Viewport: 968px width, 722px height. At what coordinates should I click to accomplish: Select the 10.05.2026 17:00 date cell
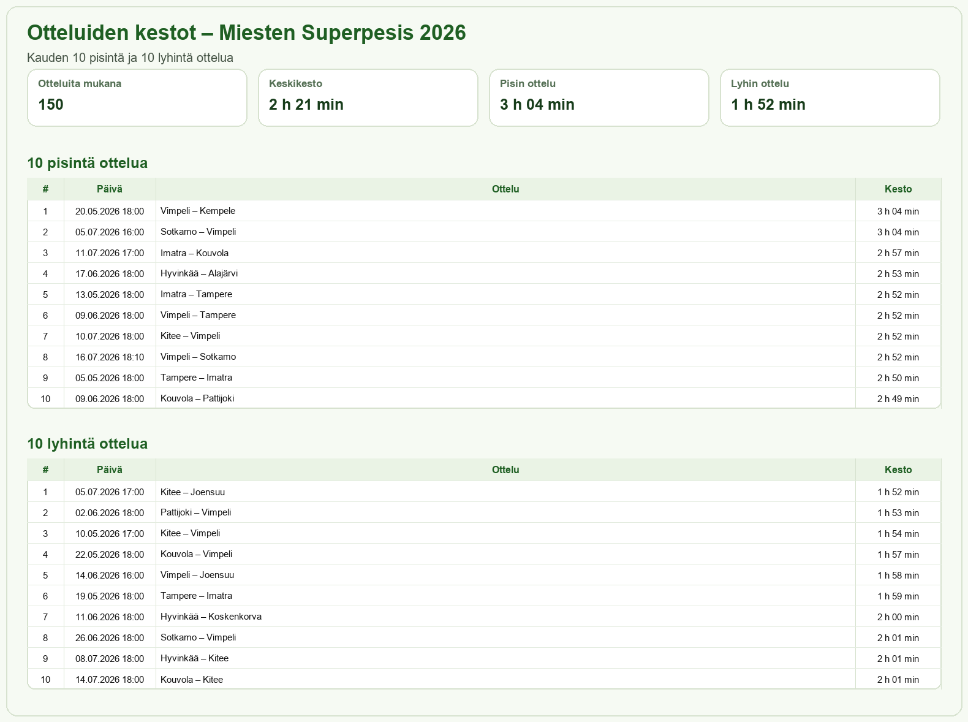coord(110,533)
